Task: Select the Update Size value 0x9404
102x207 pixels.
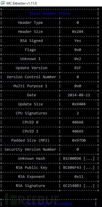Action: [x=79, y=104]
